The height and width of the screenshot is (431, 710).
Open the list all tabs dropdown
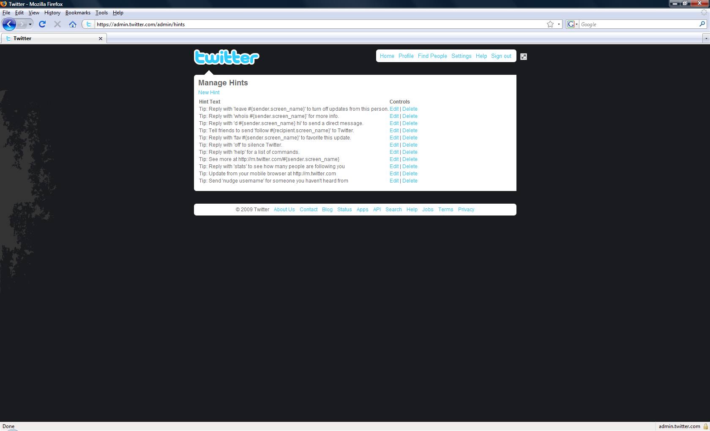coord(706,38)
